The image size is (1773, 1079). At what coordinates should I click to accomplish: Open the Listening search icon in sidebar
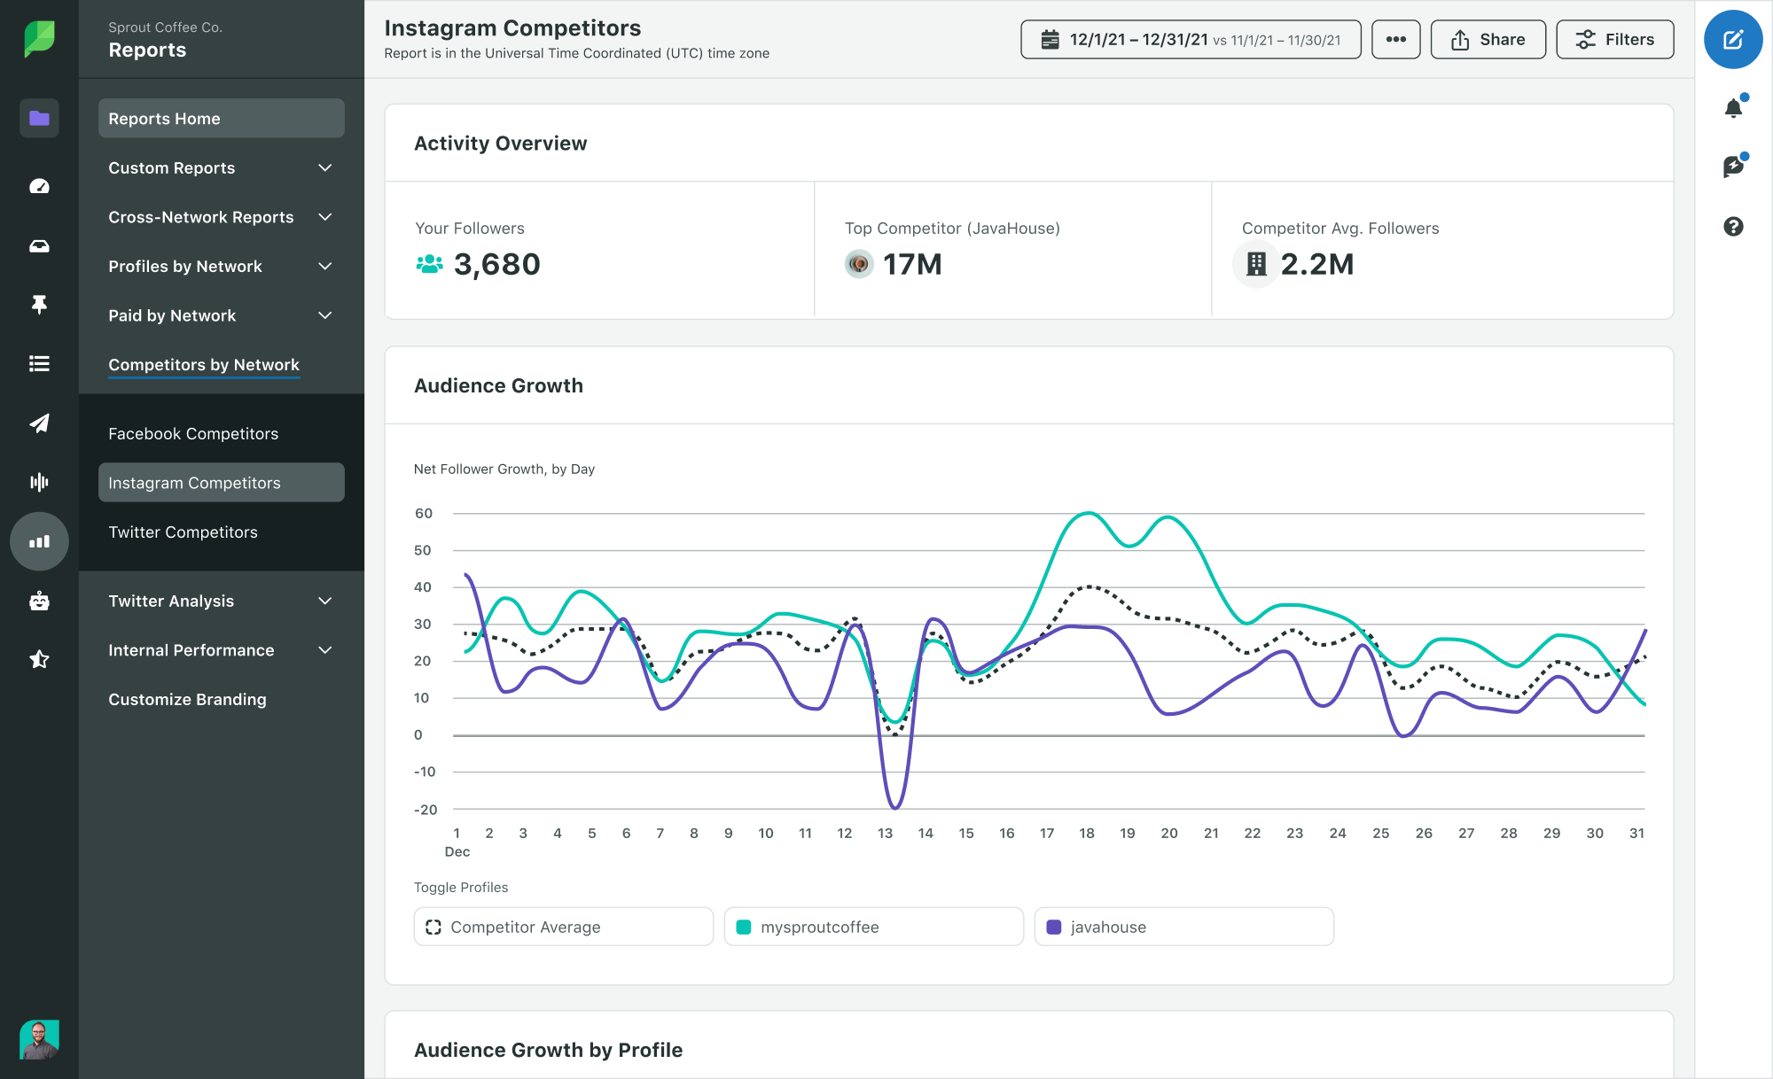(38, 482)
